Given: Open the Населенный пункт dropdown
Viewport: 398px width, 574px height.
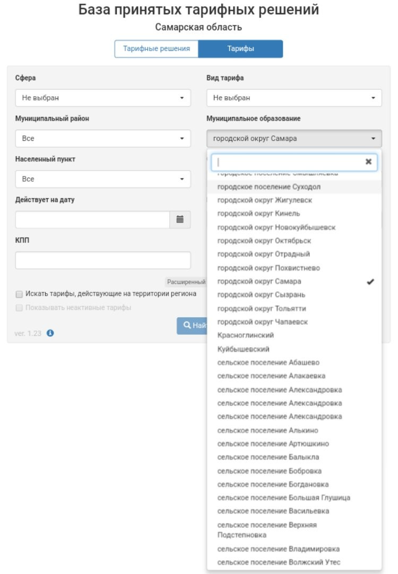Looking at the screenshot, I should pos(103,180).
